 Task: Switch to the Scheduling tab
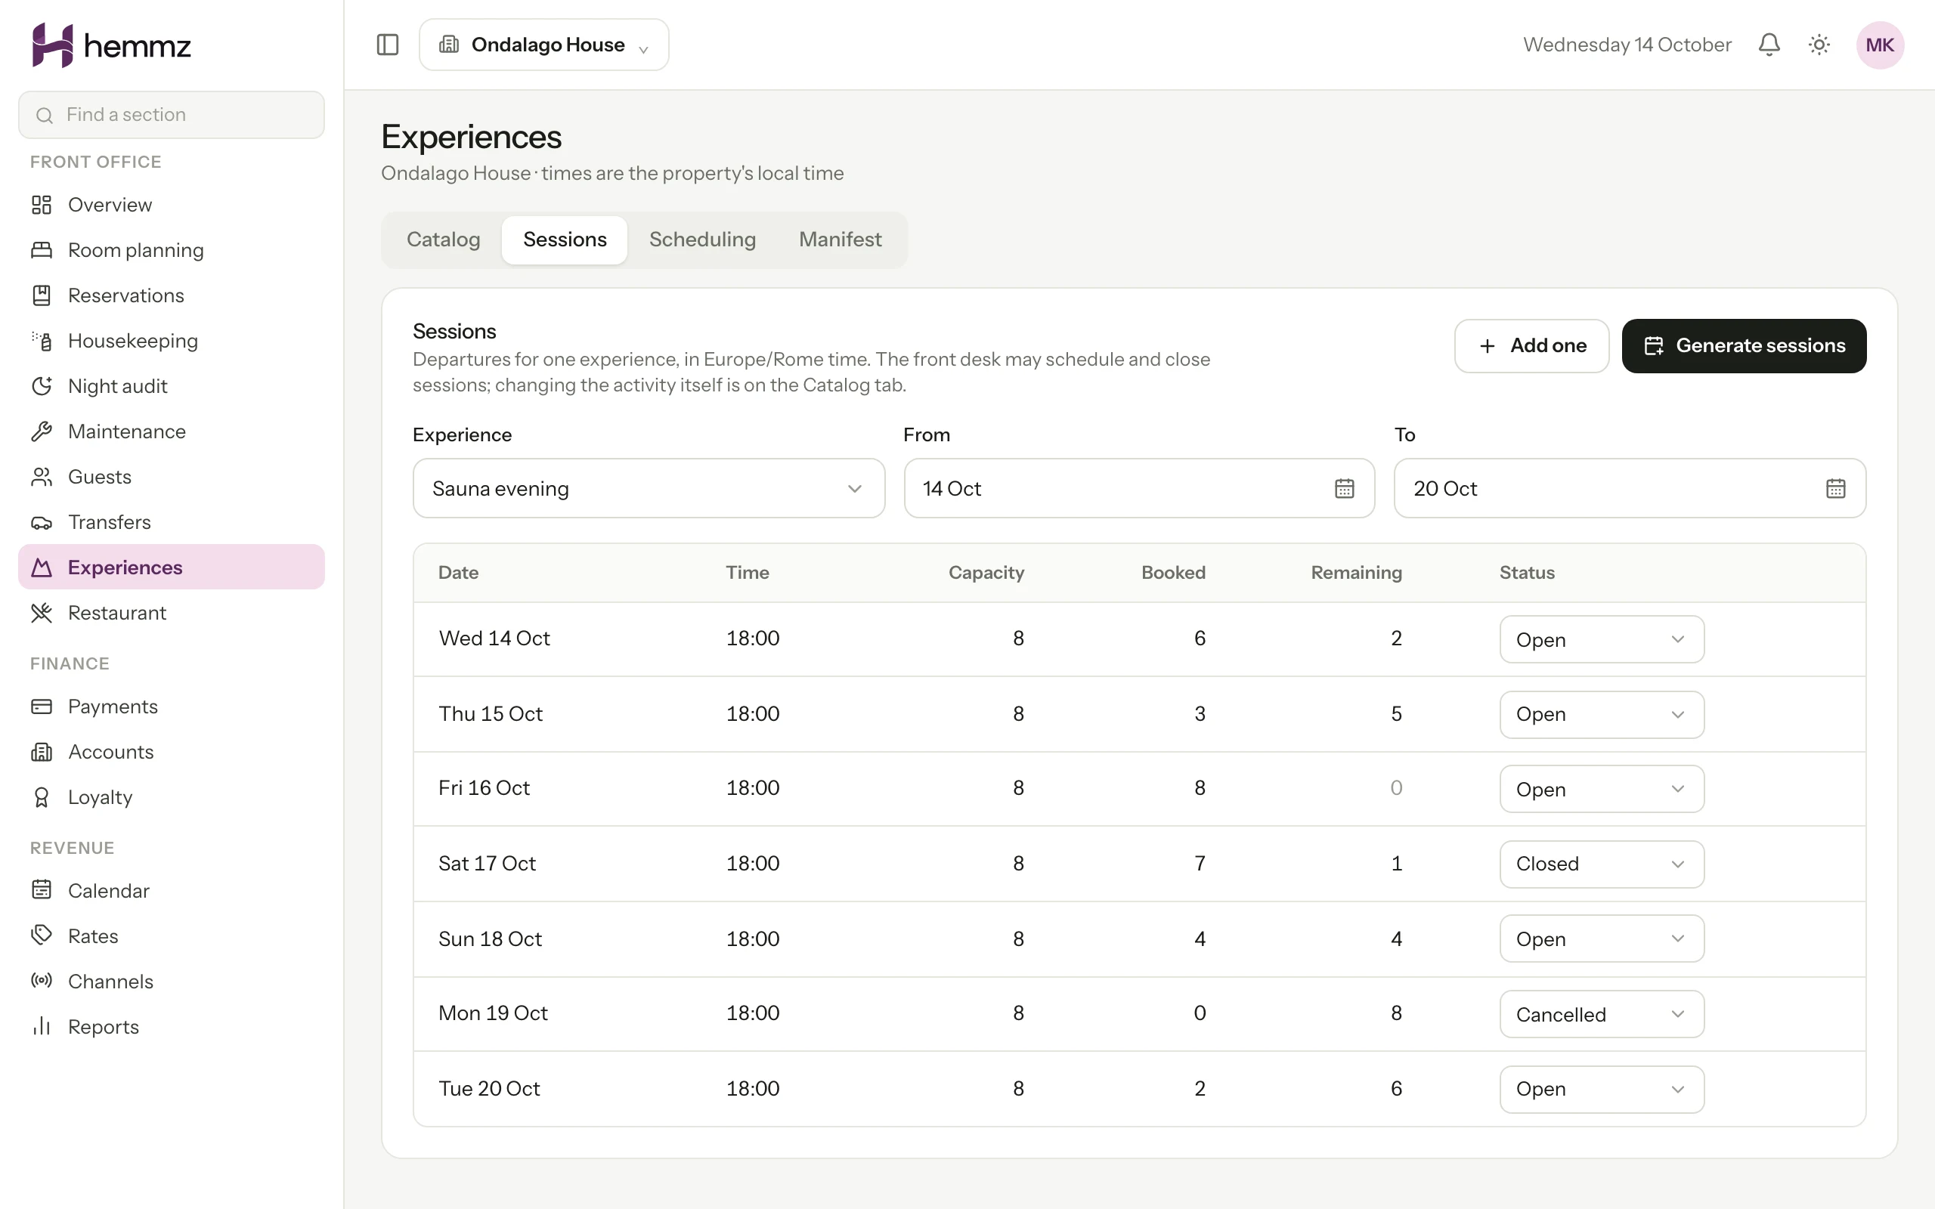(x=702, y=240)
